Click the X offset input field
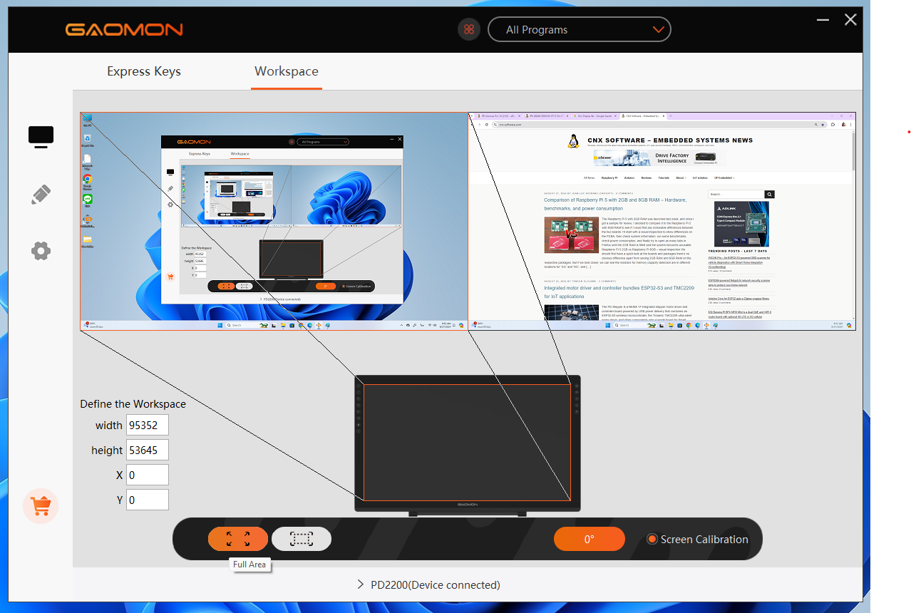The height and width of the screenshot is (613, 911). coord(148,475)
